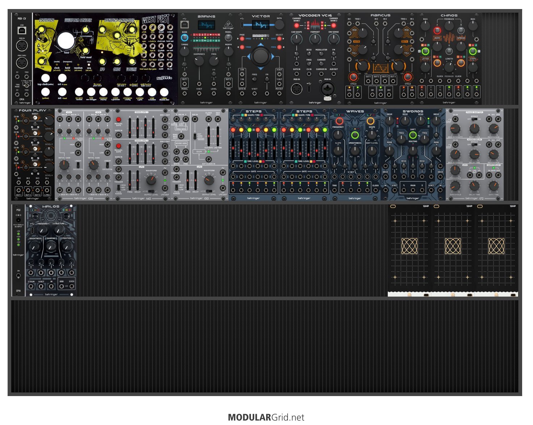Click the large white fold knob on West Pest
This screenshot has height=425, width=533.
tap(66, 41)
